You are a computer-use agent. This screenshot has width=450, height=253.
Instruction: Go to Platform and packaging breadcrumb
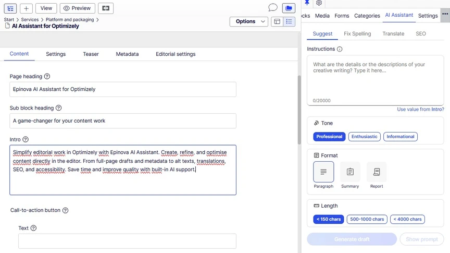pos(70,19)
